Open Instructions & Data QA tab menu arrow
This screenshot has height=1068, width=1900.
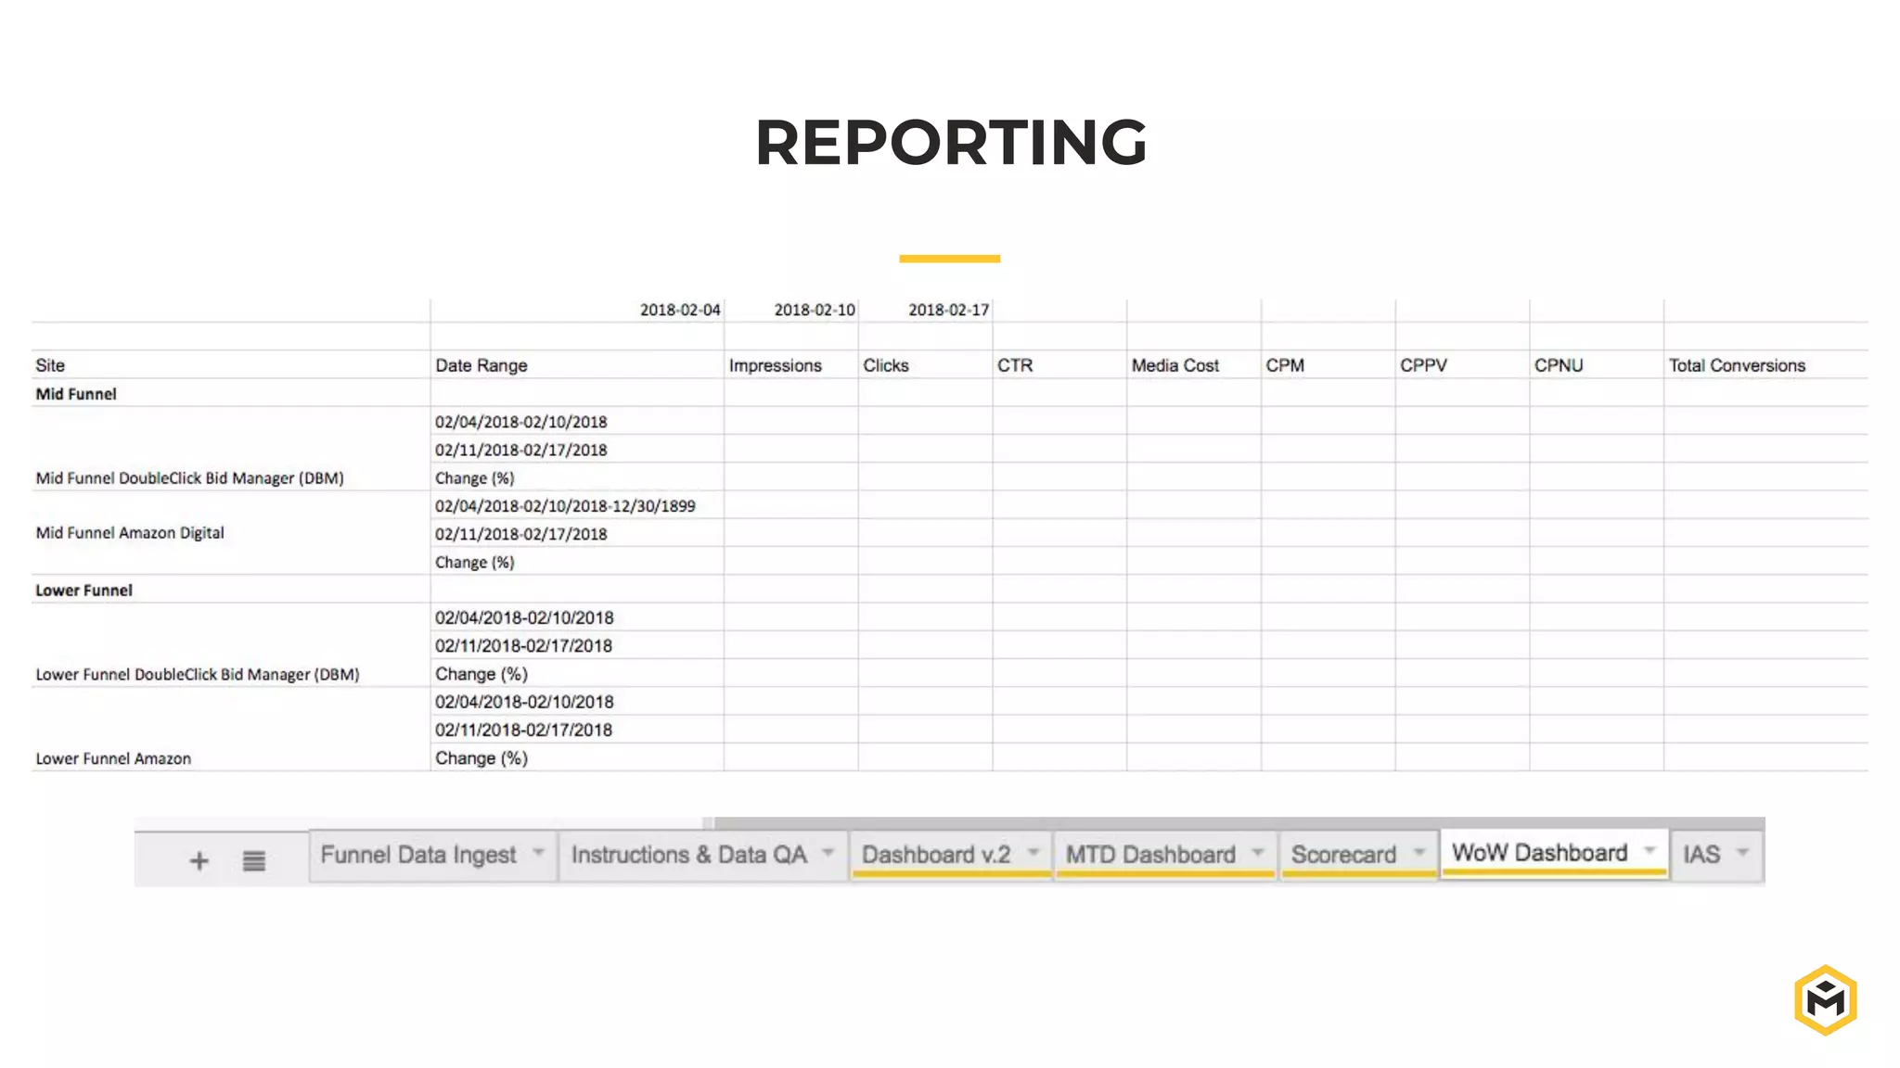[828, 852]
